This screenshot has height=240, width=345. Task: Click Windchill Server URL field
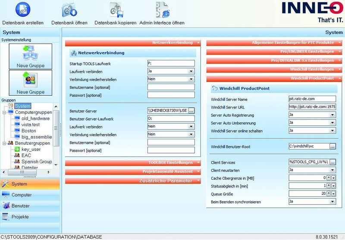tap(312, 107)
